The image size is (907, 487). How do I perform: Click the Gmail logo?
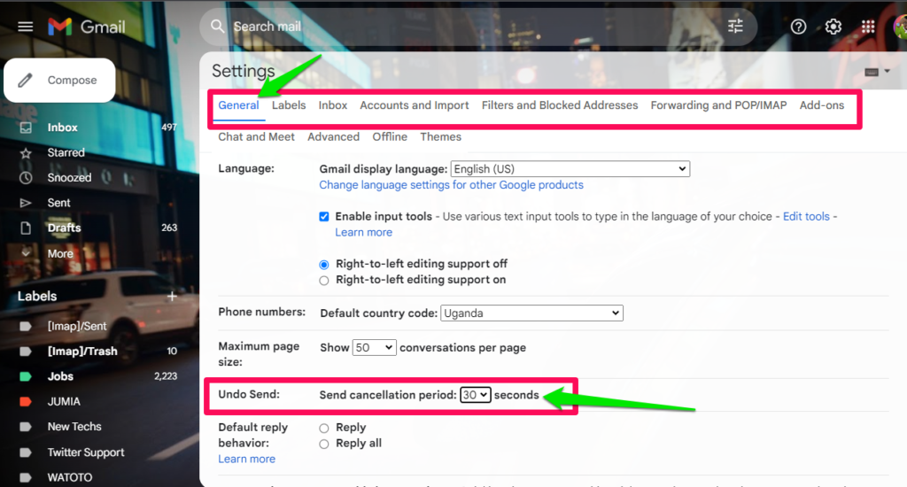pyautogui.click(x=86, y=27)
